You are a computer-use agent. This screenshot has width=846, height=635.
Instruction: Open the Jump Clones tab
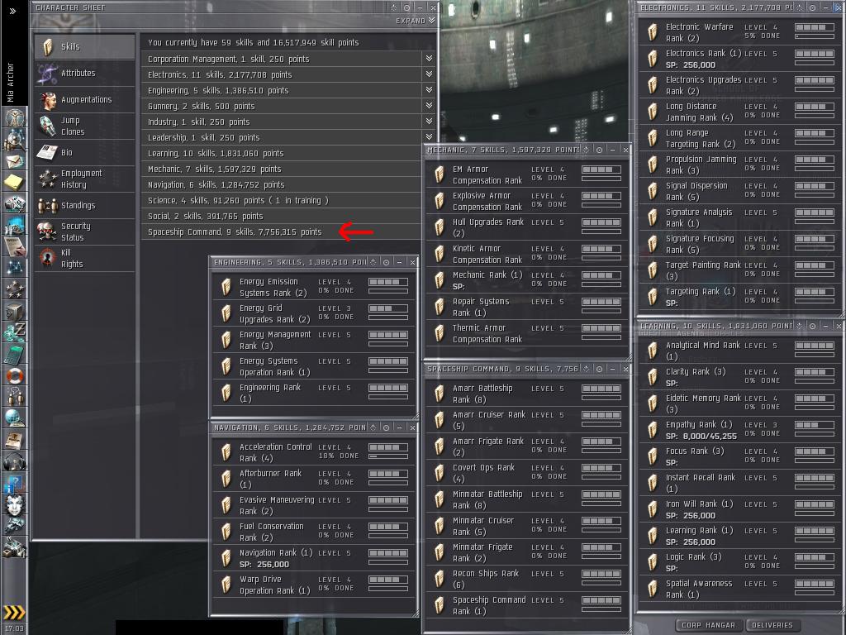(x=85, y=126)
